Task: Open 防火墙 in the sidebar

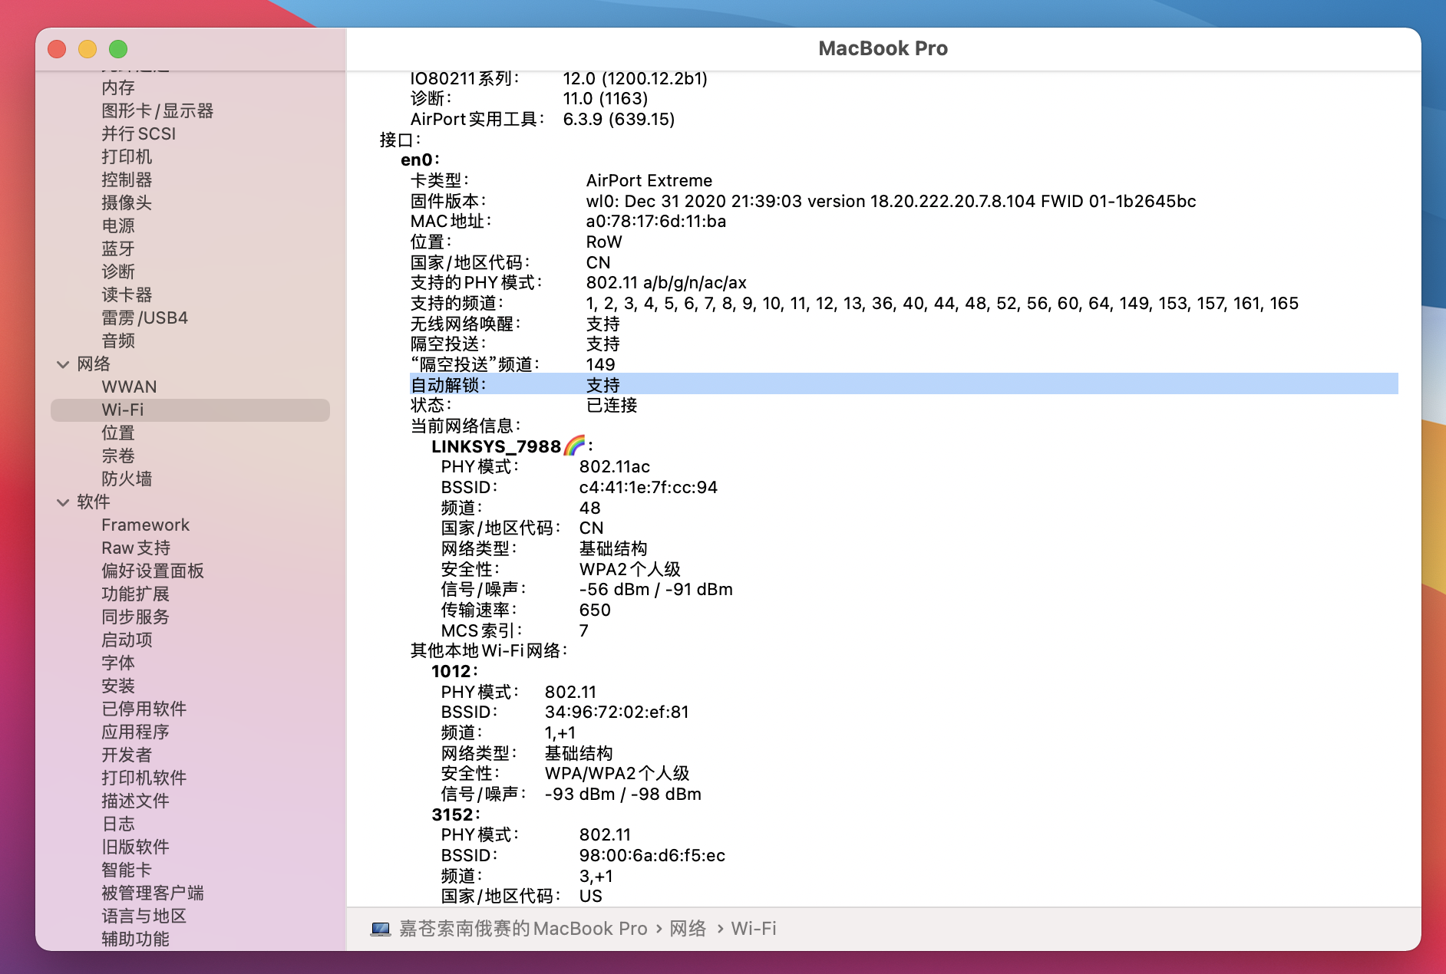Action: (x=127, y=479)
